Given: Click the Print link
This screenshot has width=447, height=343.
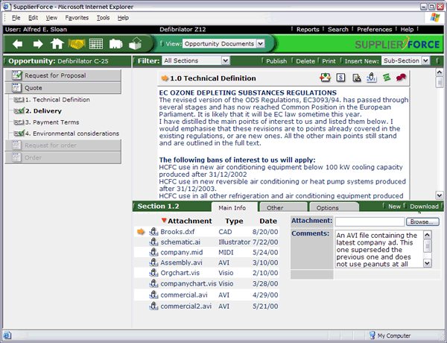Looking at the screenshot, I should pos(329,61).
